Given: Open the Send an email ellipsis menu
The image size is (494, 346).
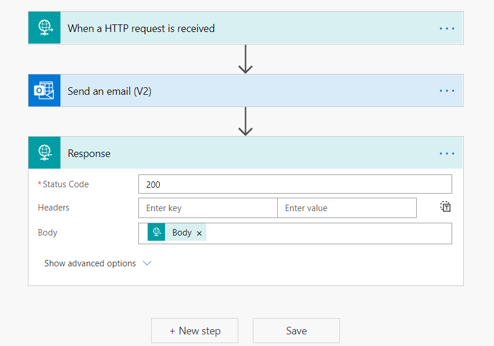Looking at the screenshot, I should 446,91.
